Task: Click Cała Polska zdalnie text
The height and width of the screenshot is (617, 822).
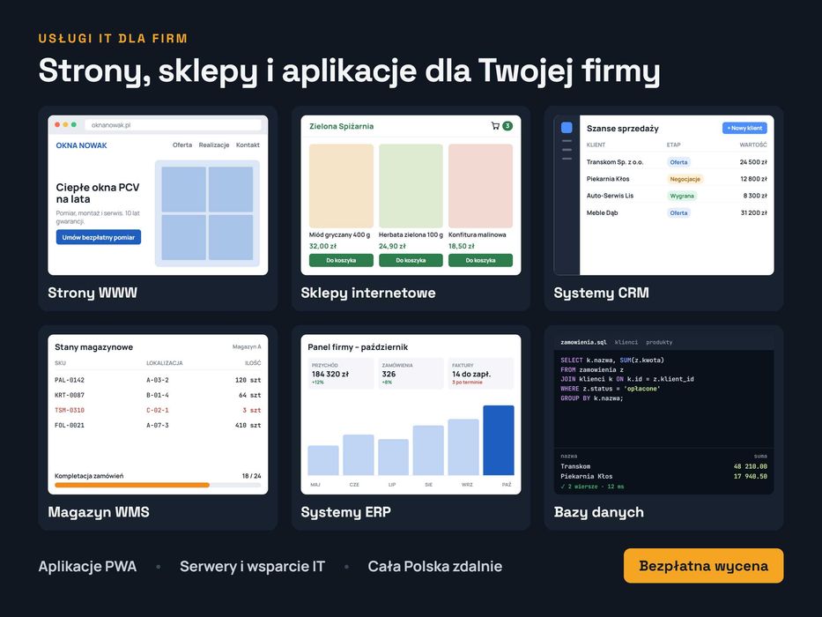Action: 435,566
